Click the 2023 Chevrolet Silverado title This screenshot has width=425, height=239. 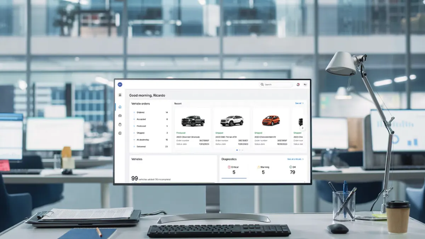click(188, 137)
